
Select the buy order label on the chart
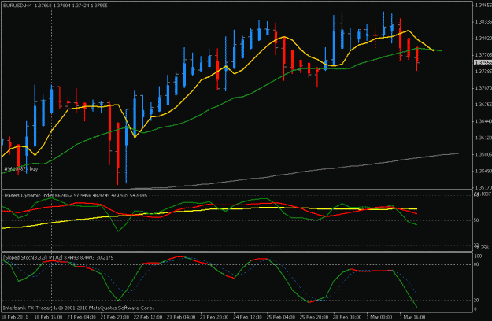20,169
